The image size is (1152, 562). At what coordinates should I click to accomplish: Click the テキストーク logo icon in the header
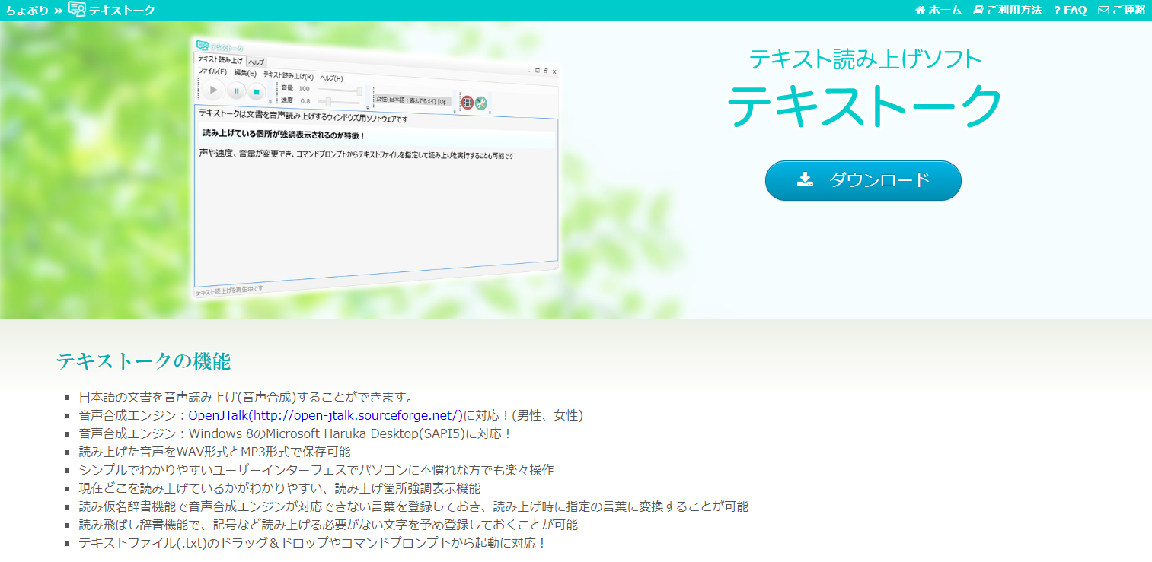pyautogui.click(x=78, y=11)
